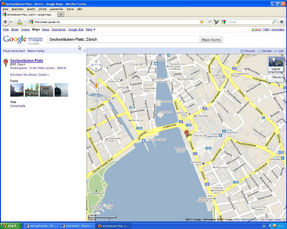
Task: Open the Ansicht menu
Action: (x=31, y=9)
